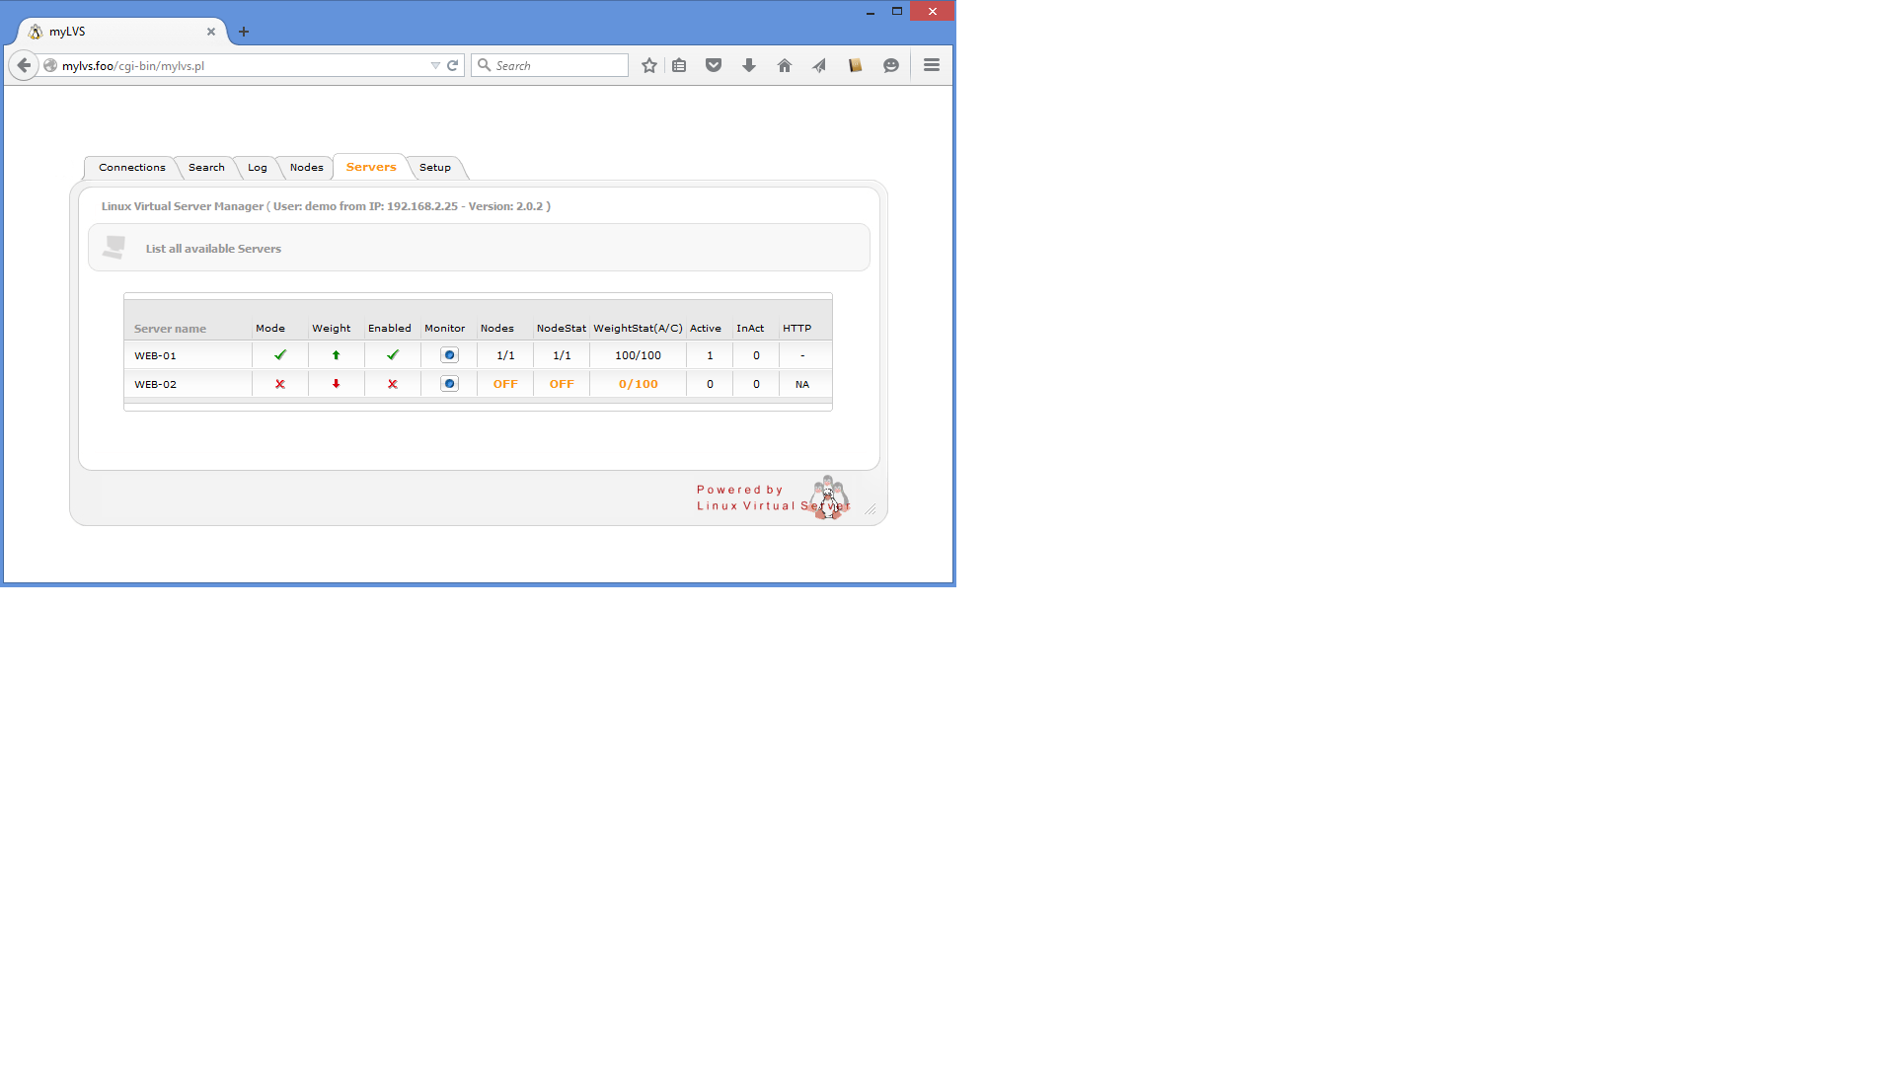
Task: Click the Pocket save icon
Action: click(x=714, y=65)
